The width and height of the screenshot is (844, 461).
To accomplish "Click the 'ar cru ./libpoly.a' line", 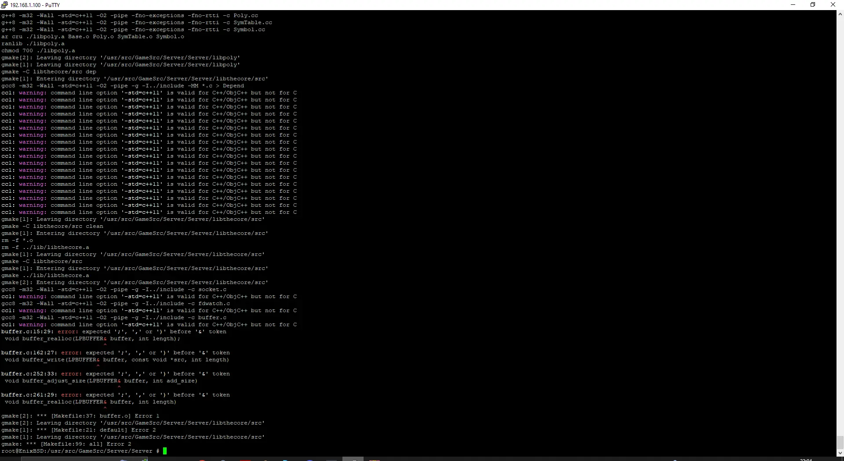I will click(93, 36).
